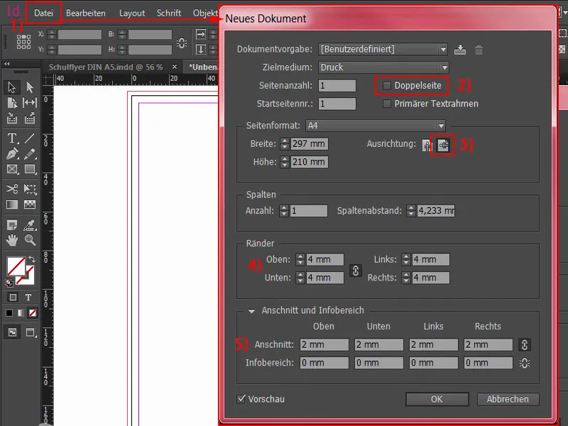Save document preset icon
The width and height of the screenshot is (568, 426).
(460, 49)
